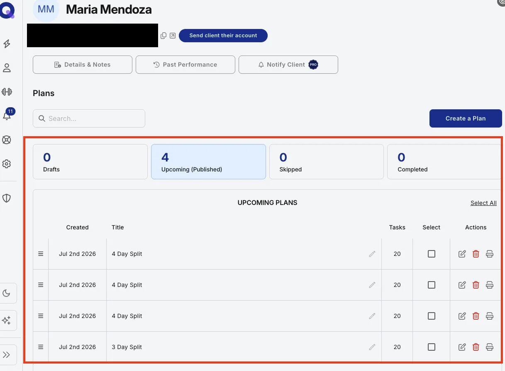
Task: Click the Create a Plan button
Action: point(466,118)
